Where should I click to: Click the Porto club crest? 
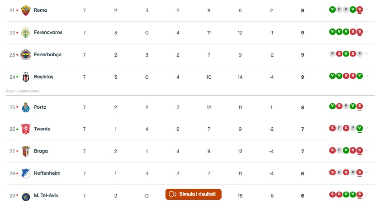[26, 107]
